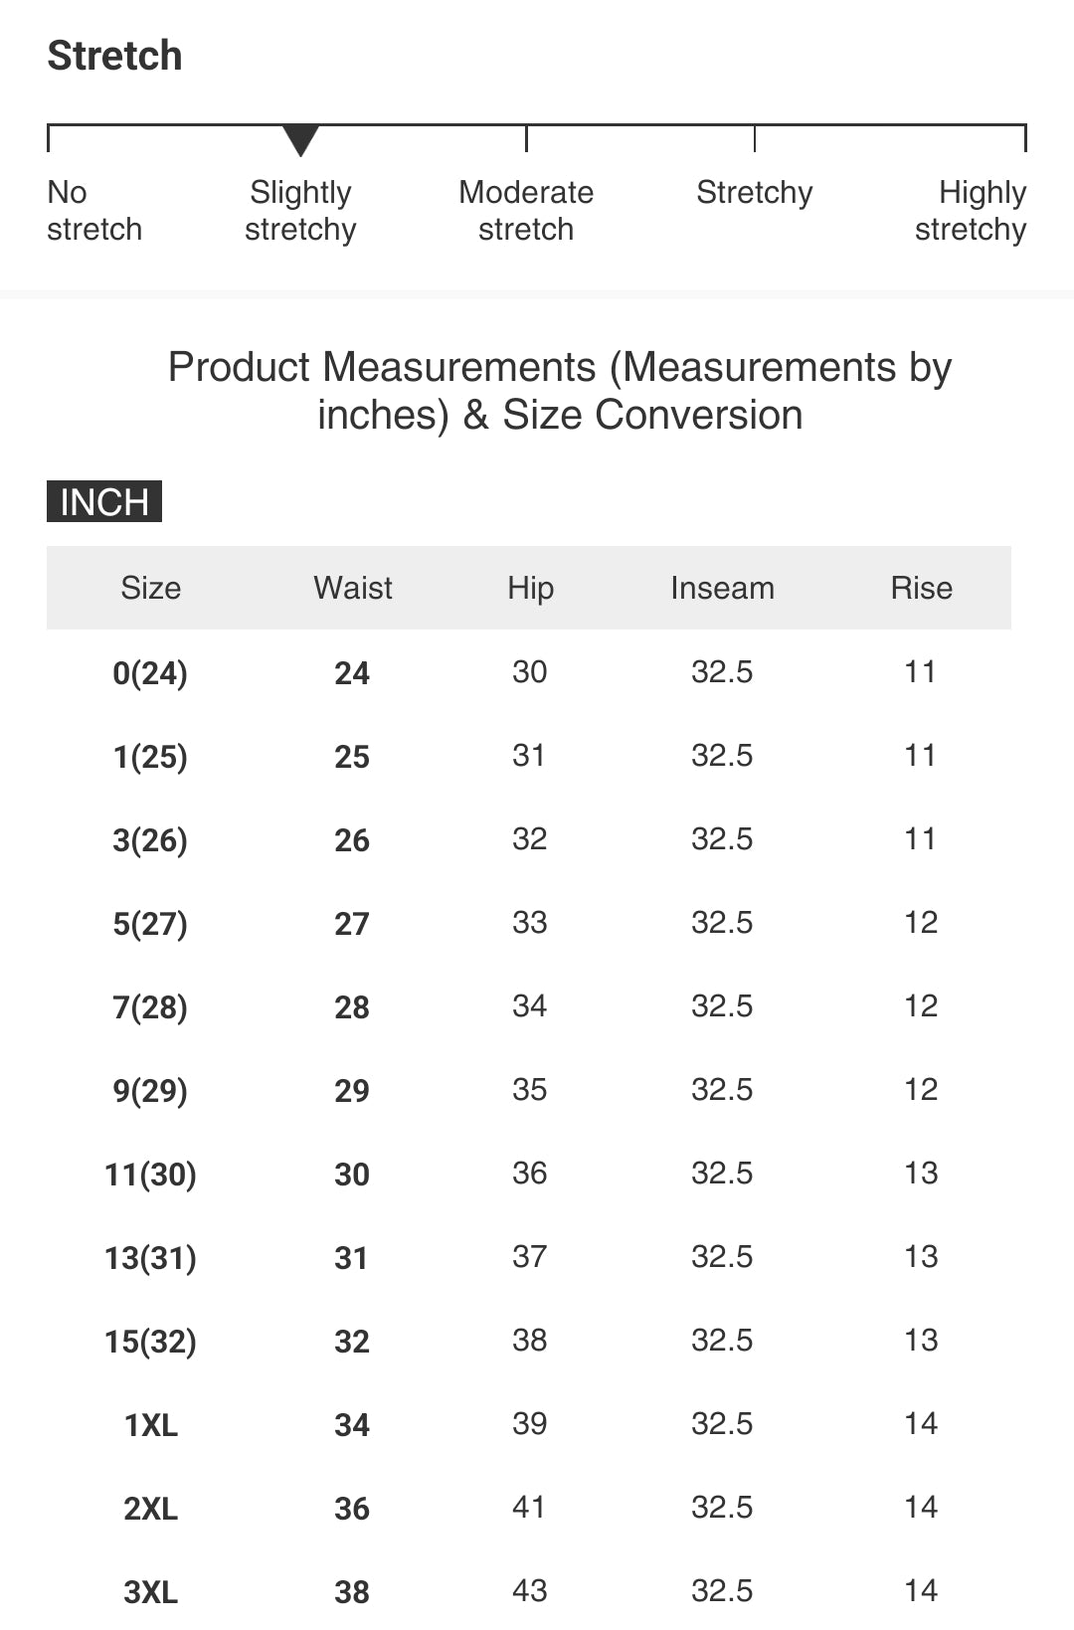Screen dimensions: 1074x1630
Task: Click the 'Moderate stretch' scale label
Action: [x=526, y=211]
